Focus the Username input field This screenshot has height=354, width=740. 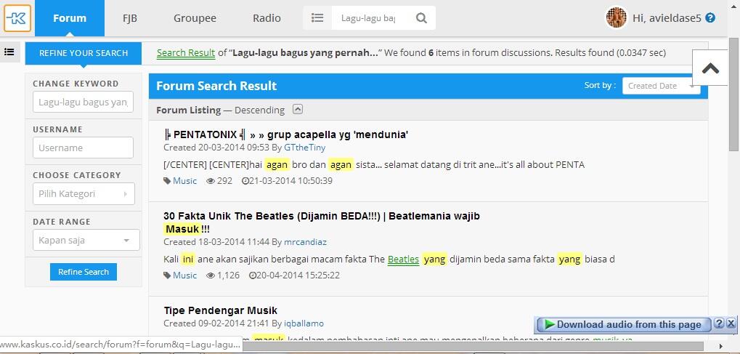(x=83, y=148)
